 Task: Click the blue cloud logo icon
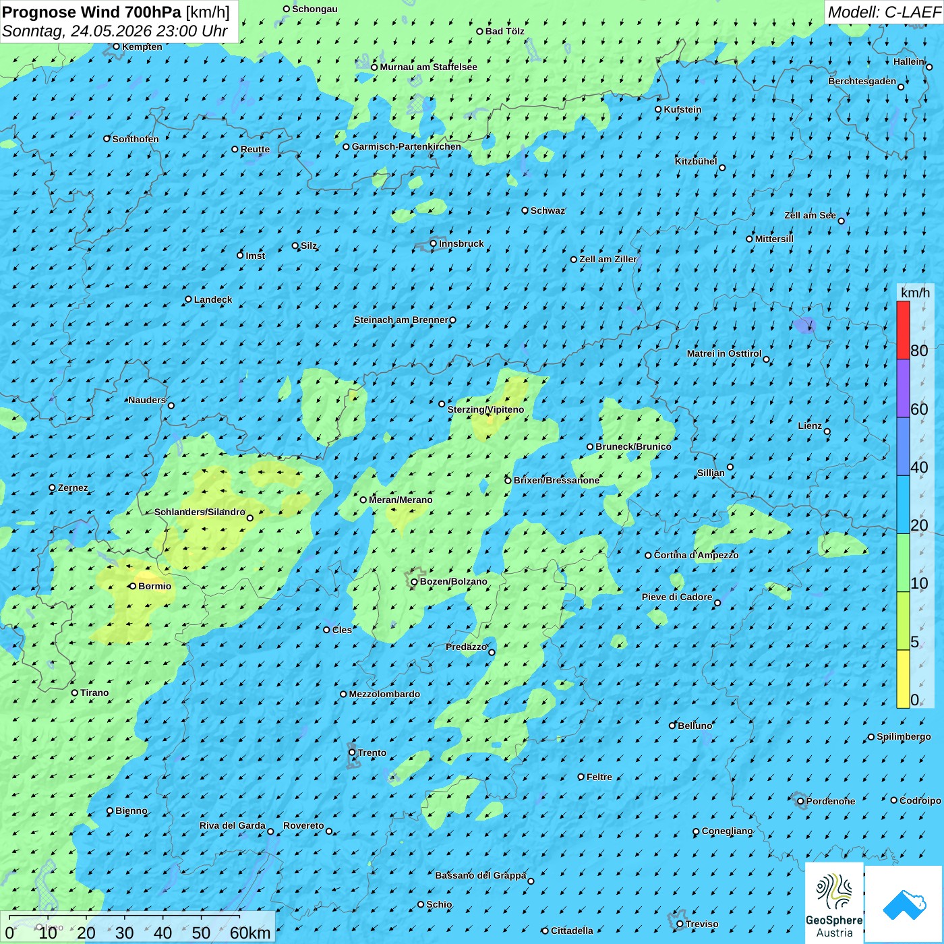pyautogui.click(x=904, y=904)
